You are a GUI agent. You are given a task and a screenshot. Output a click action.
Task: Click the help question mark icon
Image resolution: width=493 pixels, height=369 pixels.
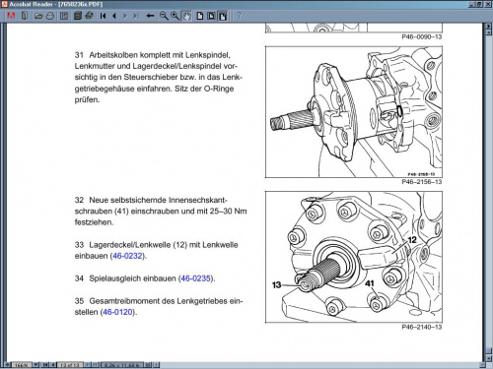point(240,16)
